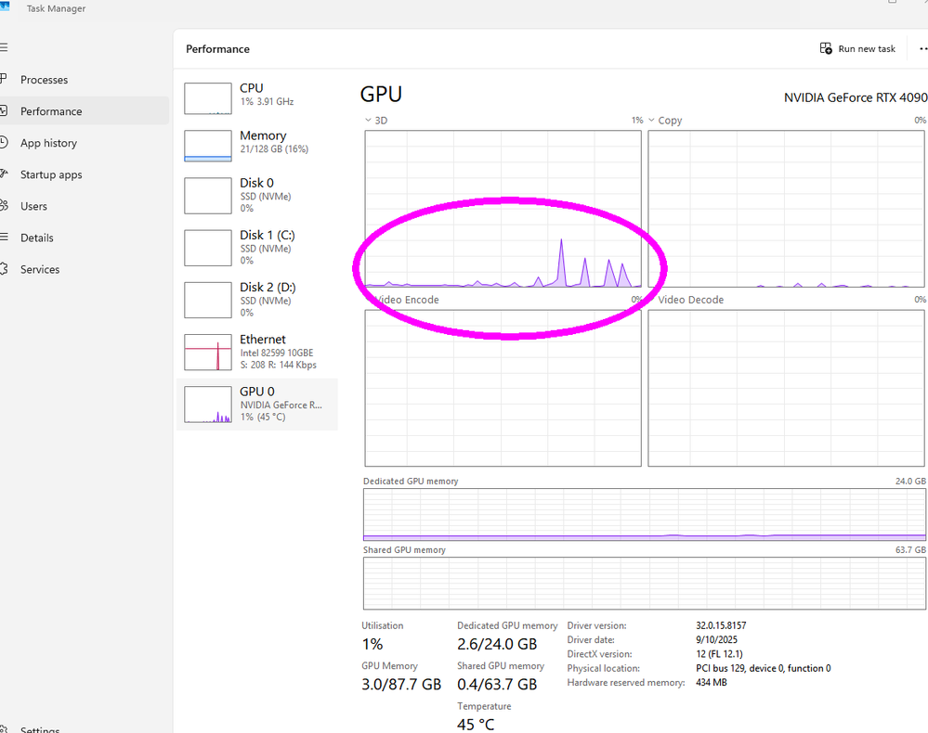
Task: Click the 0.4/63.7 GB shared memory value
Action: (497, 685)
